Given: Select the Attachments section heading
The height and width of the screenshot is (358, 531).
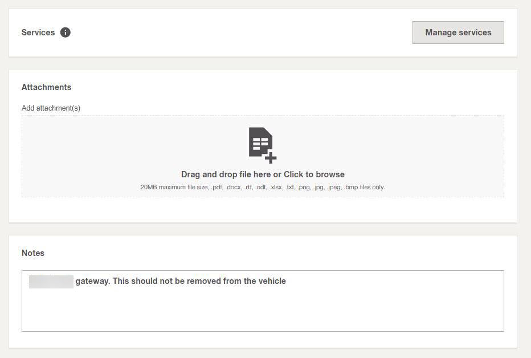Looking at the screenshot, I should coord(46,87).
